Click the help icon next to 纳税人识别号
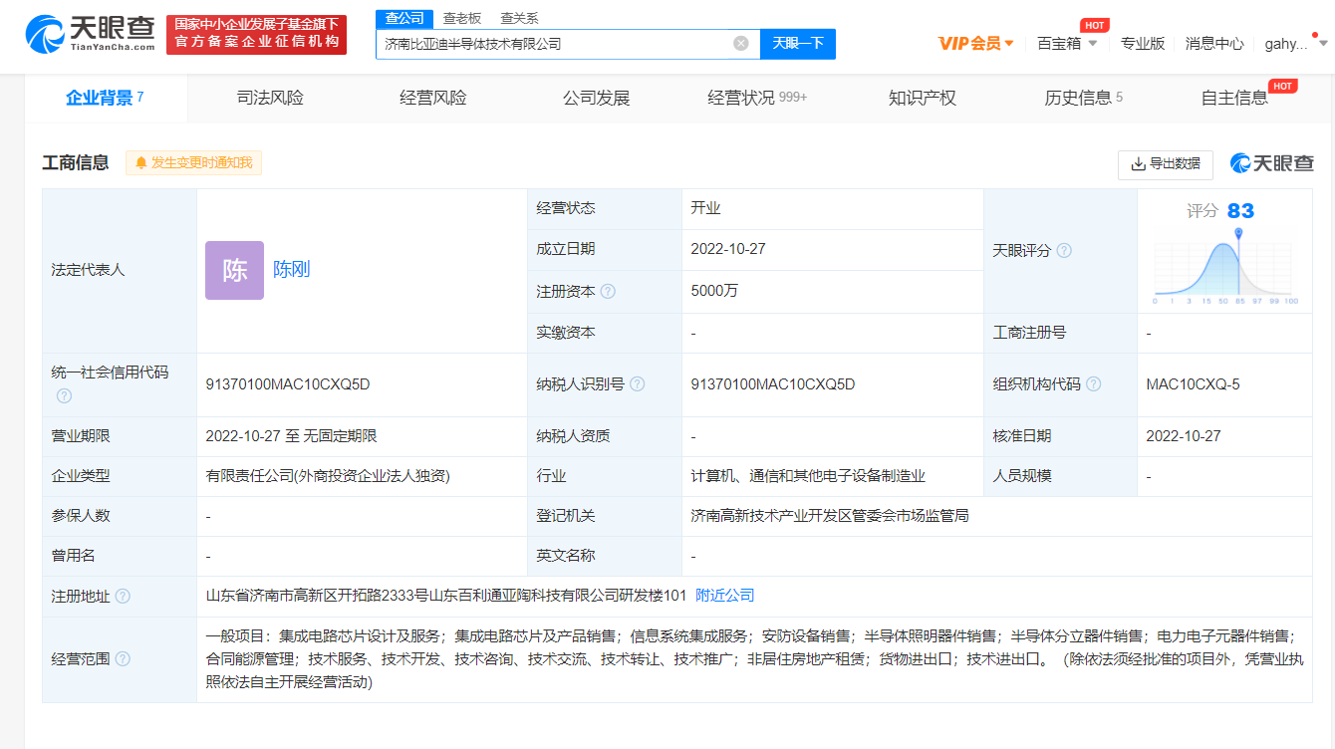1335x749 pixels. (639, 383)
